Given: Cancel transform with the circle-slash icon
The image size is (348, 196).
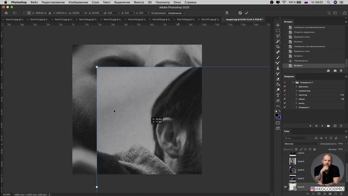Looking at the screenshot, I should [x=240, y=13].
